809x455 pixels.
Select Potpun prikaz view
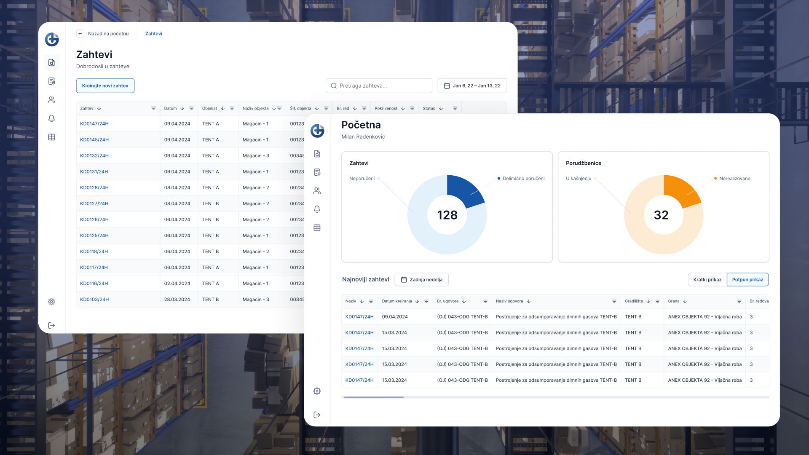point(747,280)
